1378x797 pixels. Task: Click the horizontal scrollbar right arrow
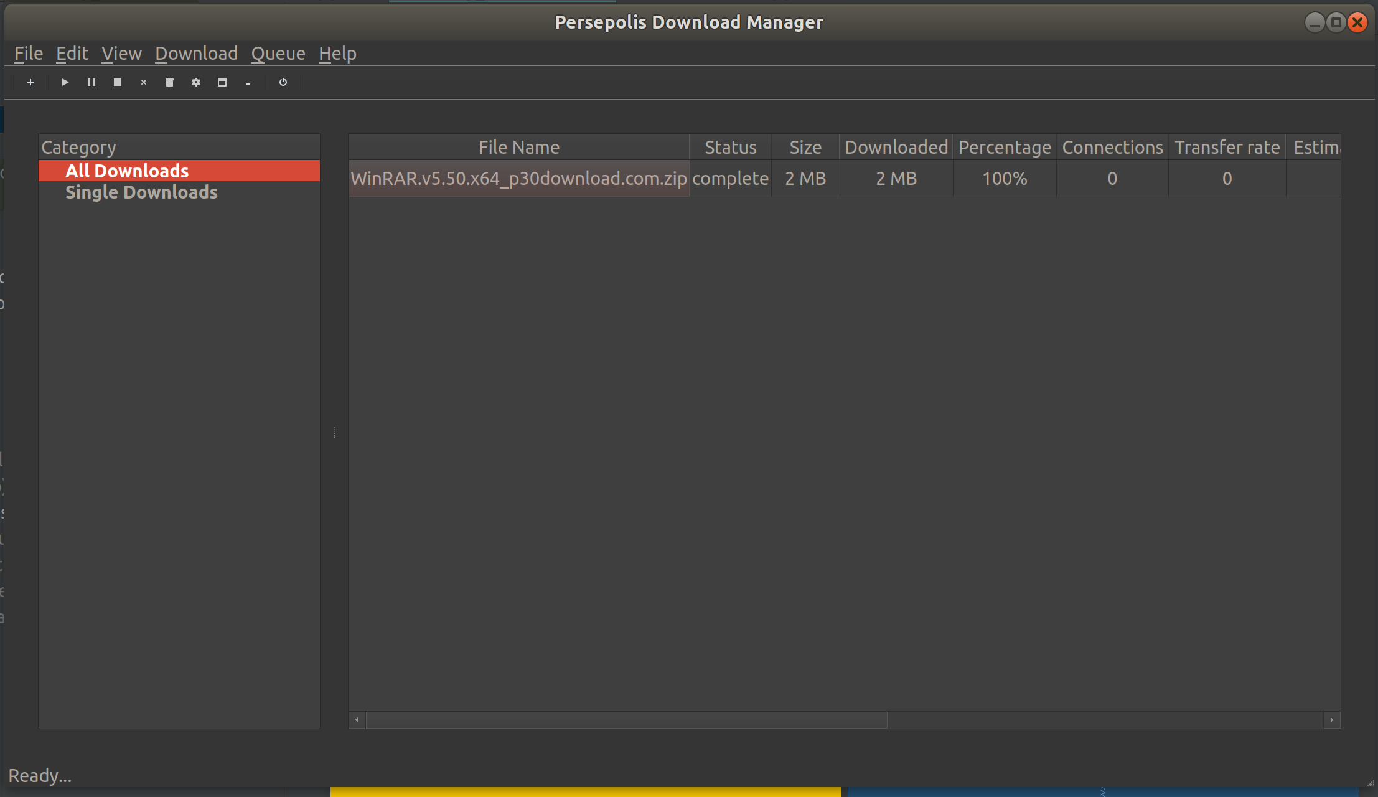point(1332,720)
